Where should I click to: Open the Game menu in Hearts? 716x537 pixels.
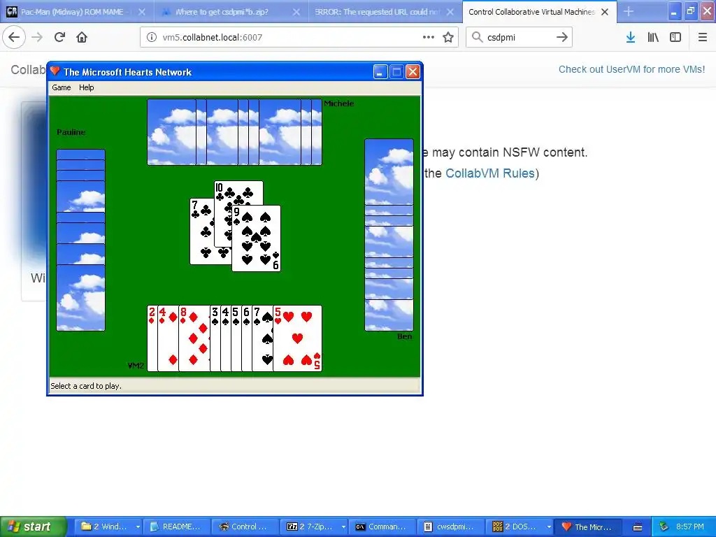pyautogui.click(x=62, y=87)
